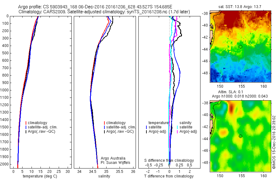Screen dimensions: 278x179
Task: Click the Argo profile title text
Action: [x=95, y=7]
